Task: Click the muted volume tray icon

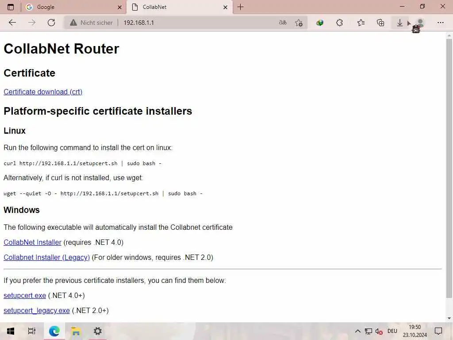Action: coord(379,331)
